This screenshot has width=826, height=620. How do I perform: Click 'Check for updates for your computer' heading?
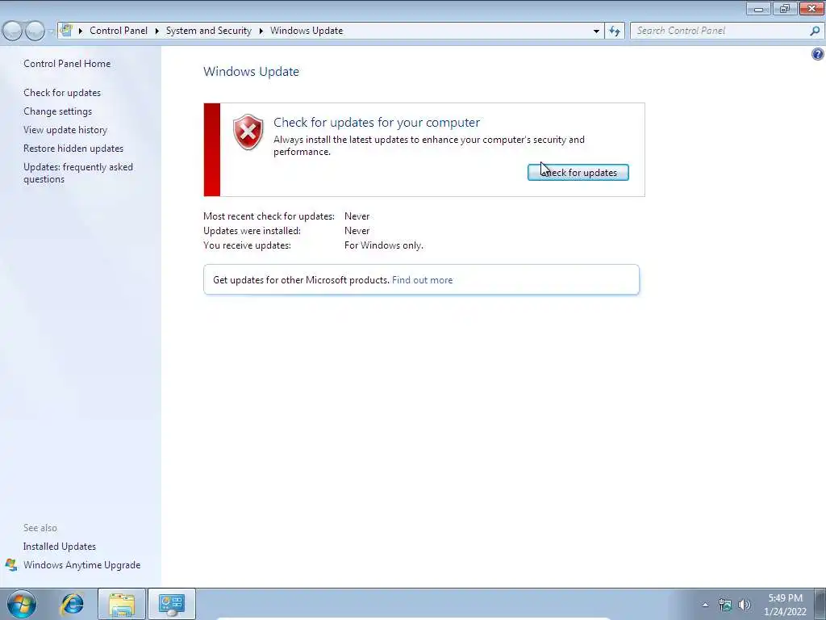(x=377, y=123)
